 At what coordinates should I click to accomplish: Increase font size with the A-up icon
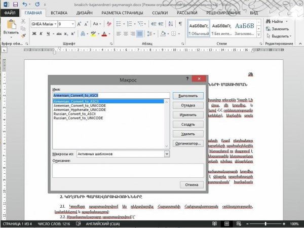pos(79,24)
